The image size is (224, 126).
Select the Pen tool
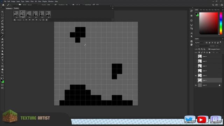coord(2,57)
